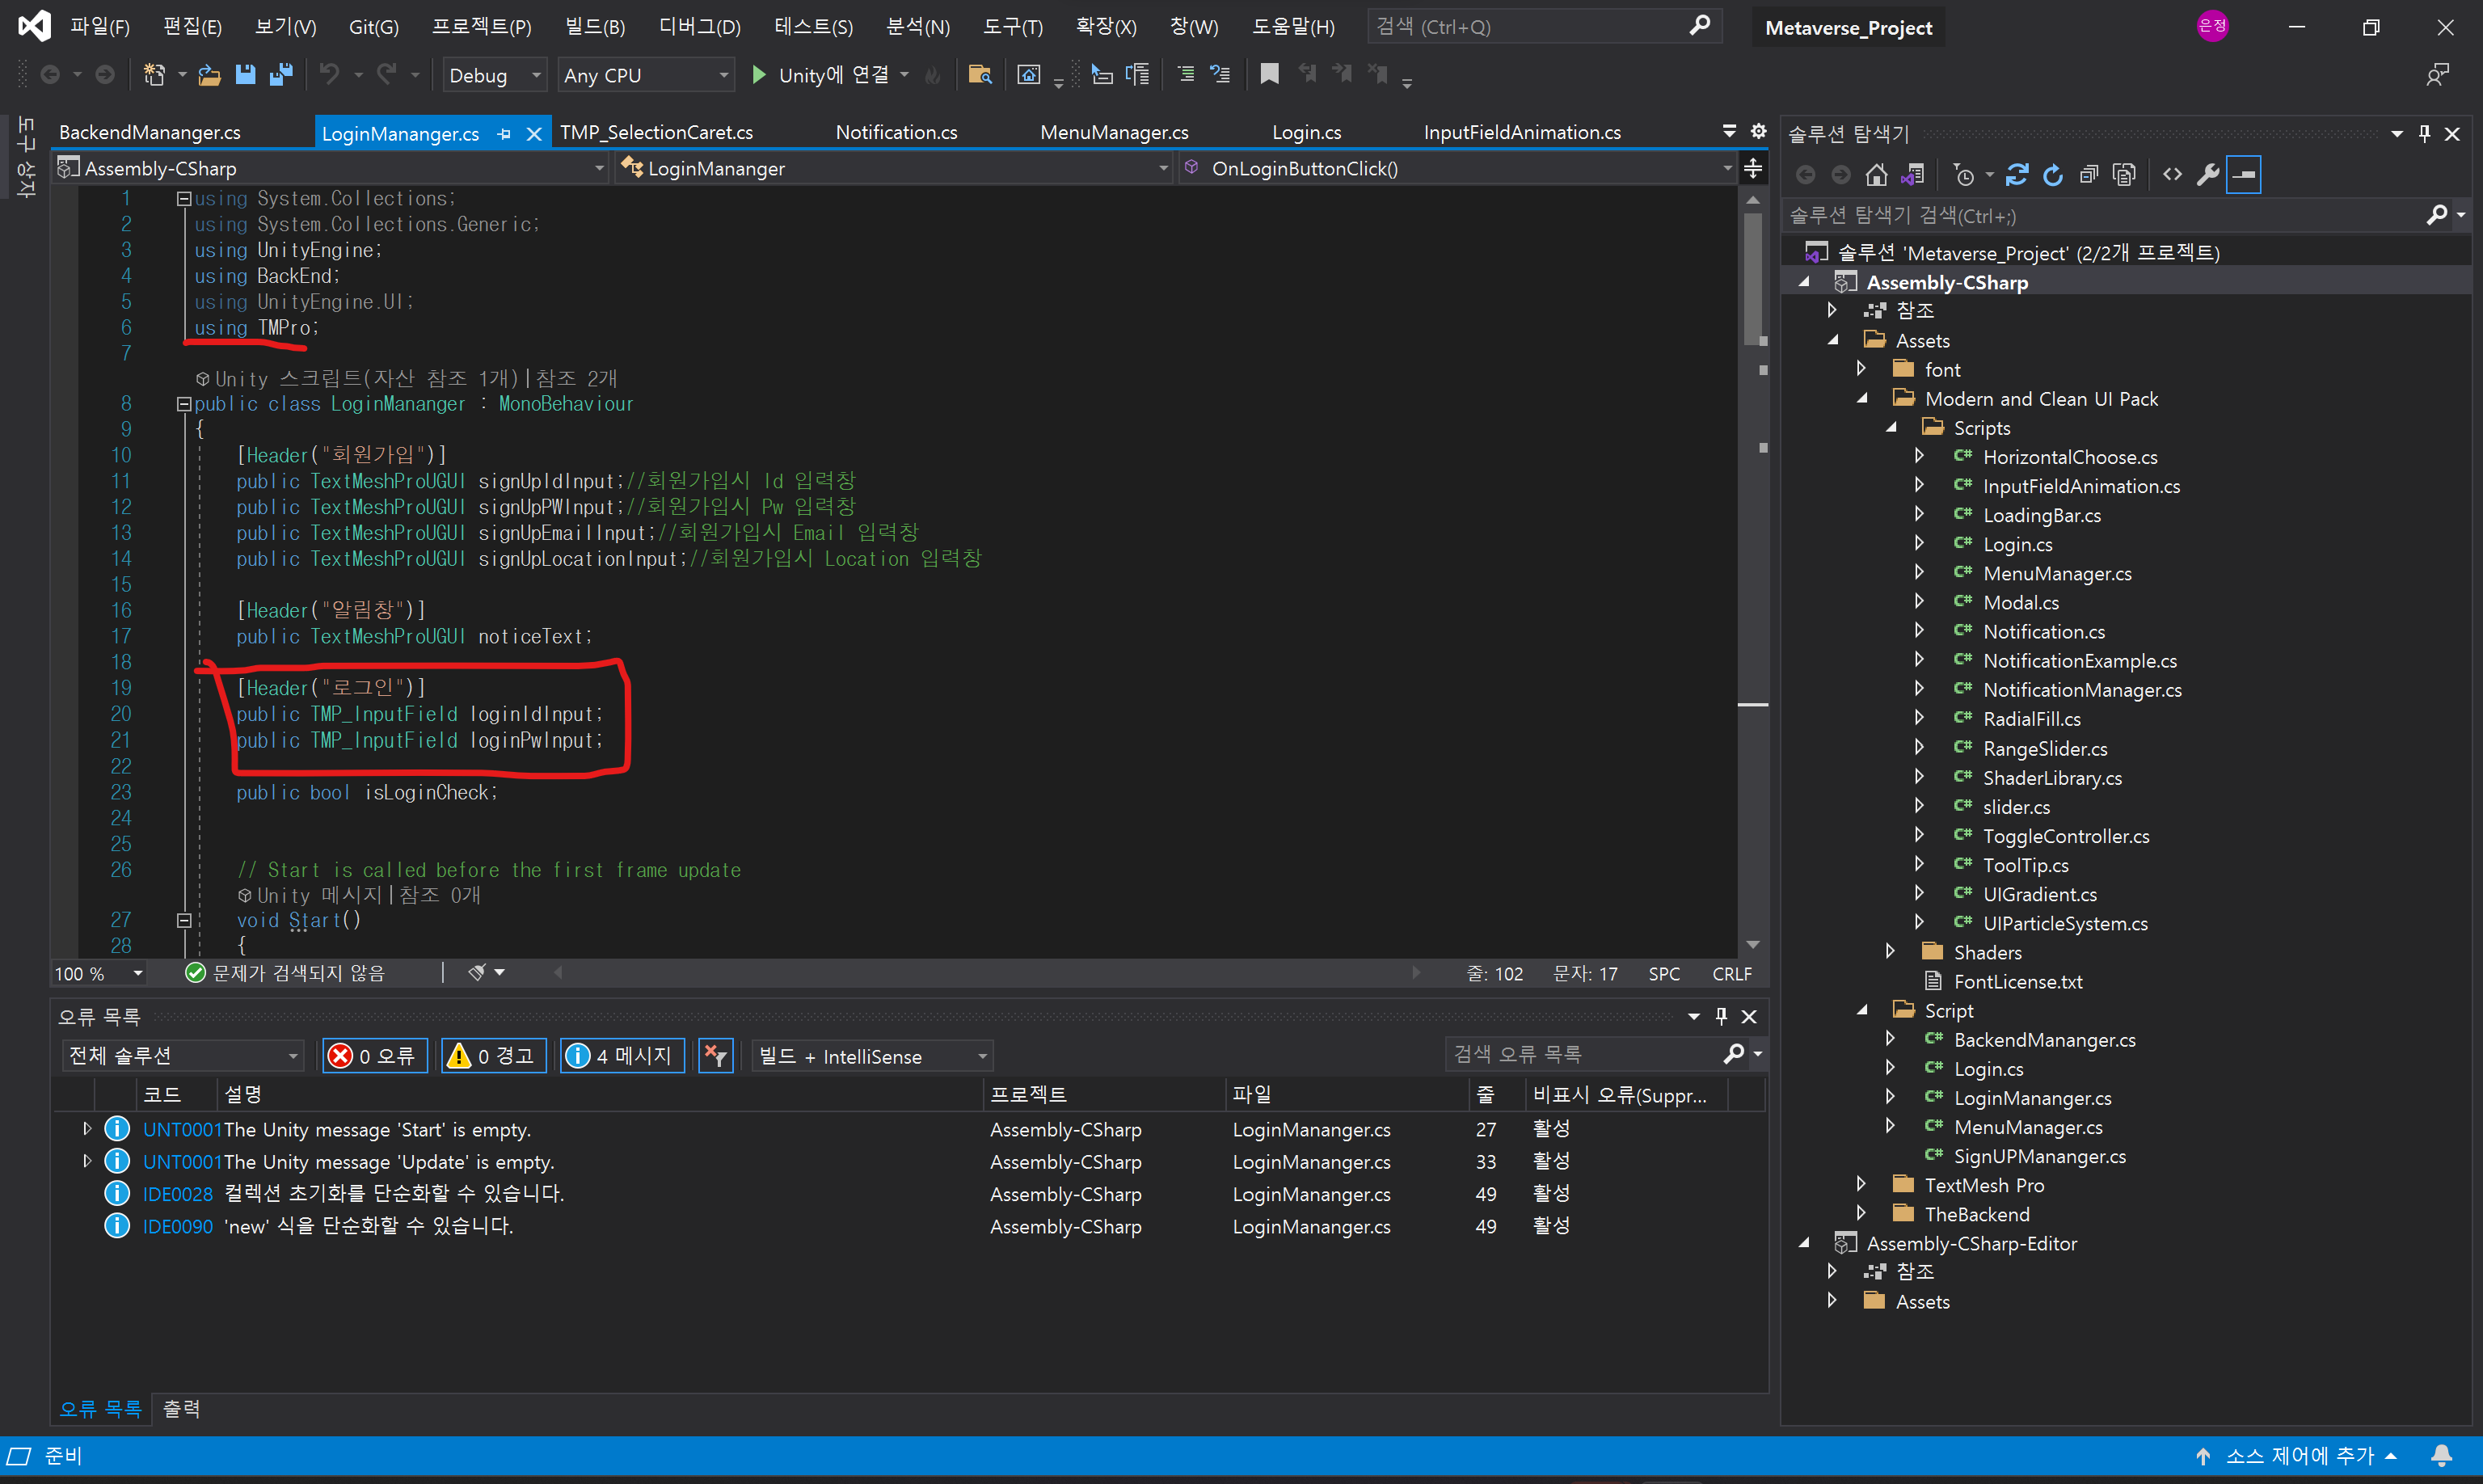This screenshot has width=2483, height=1484.
Task: Toggle the 4 메시지 messages filter
Action: click(x=622, y=1055)
